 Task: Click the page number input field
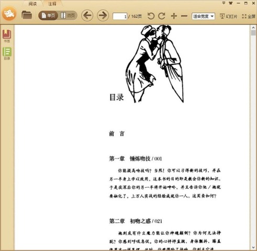tap(120, 16)
